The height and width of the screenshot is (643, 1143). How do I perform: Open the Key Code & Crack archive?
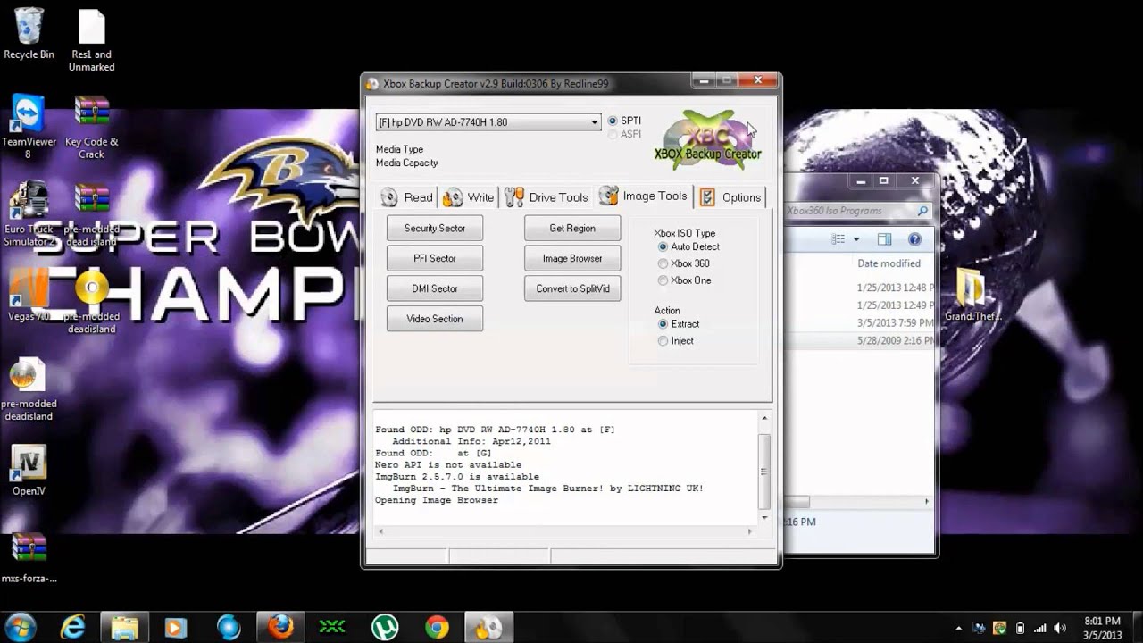point(91,116)
